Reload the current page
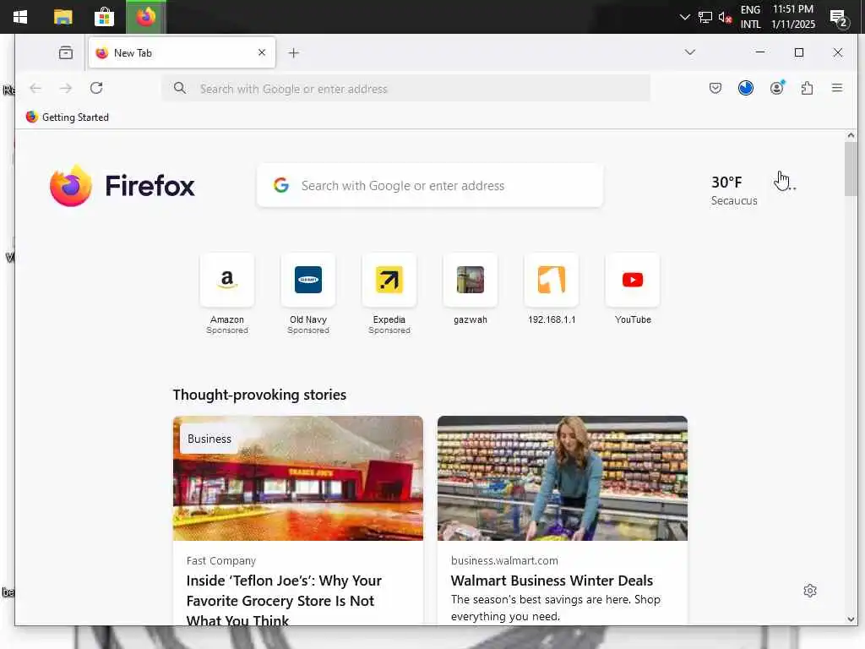This screenshot has height=649, width=865. coord(96,88)
